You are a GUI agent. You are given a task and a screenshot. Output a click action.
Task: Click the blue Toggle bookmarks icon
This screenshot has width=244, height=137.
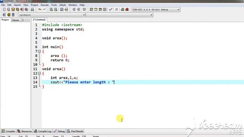pos(13,15)
